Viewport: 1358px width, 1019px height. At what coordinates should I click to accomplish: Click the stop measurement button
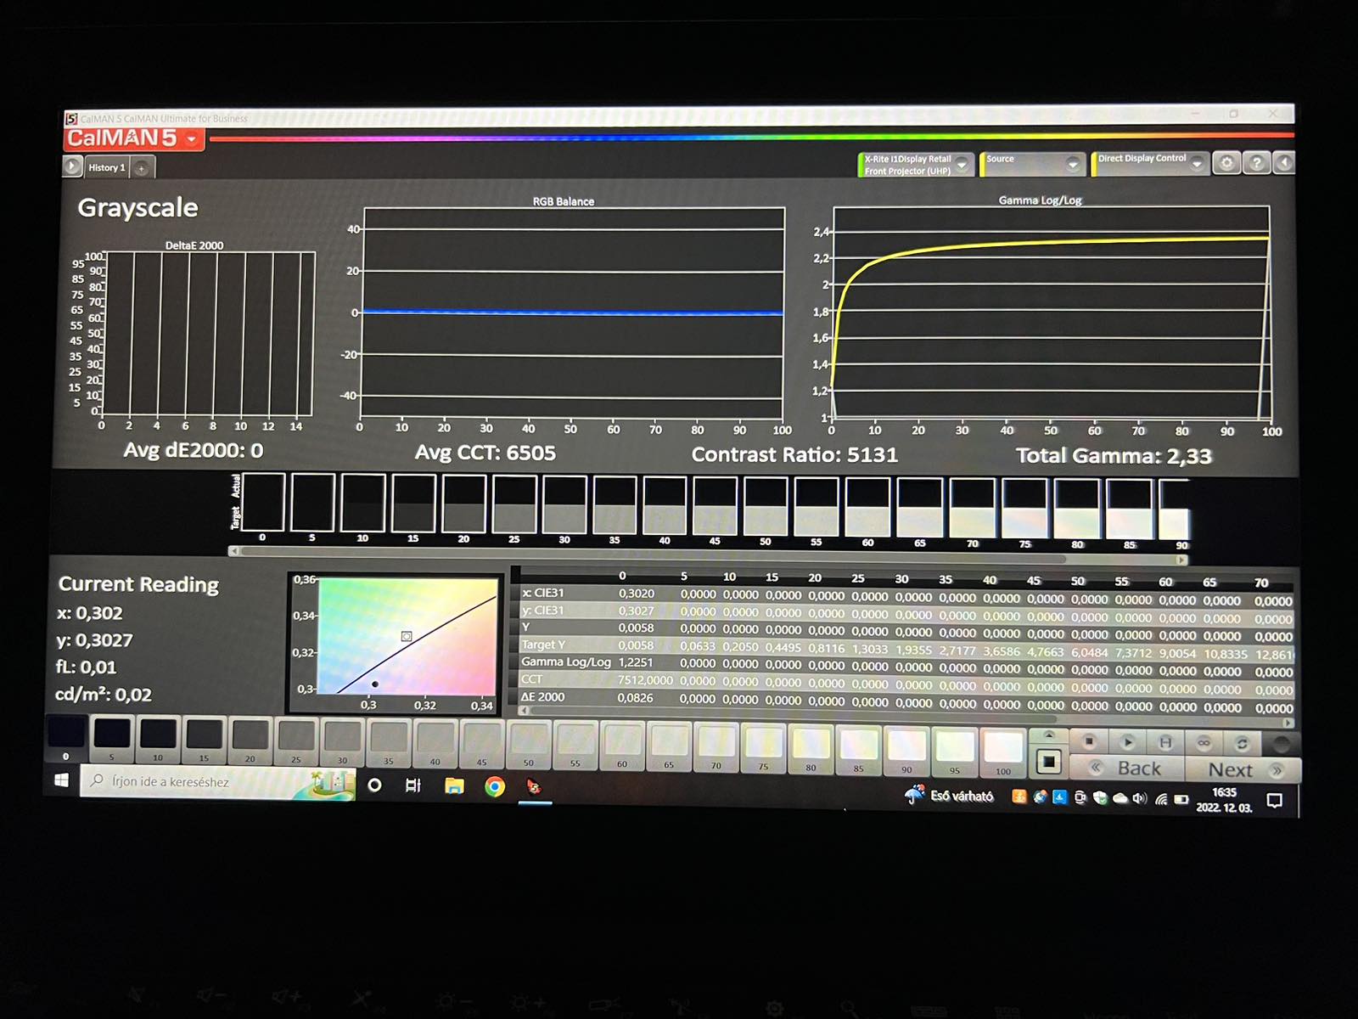(1089, 742)
